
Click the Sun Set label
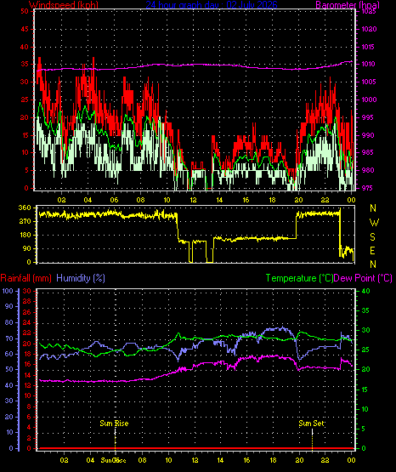click(x=312, y=424)
